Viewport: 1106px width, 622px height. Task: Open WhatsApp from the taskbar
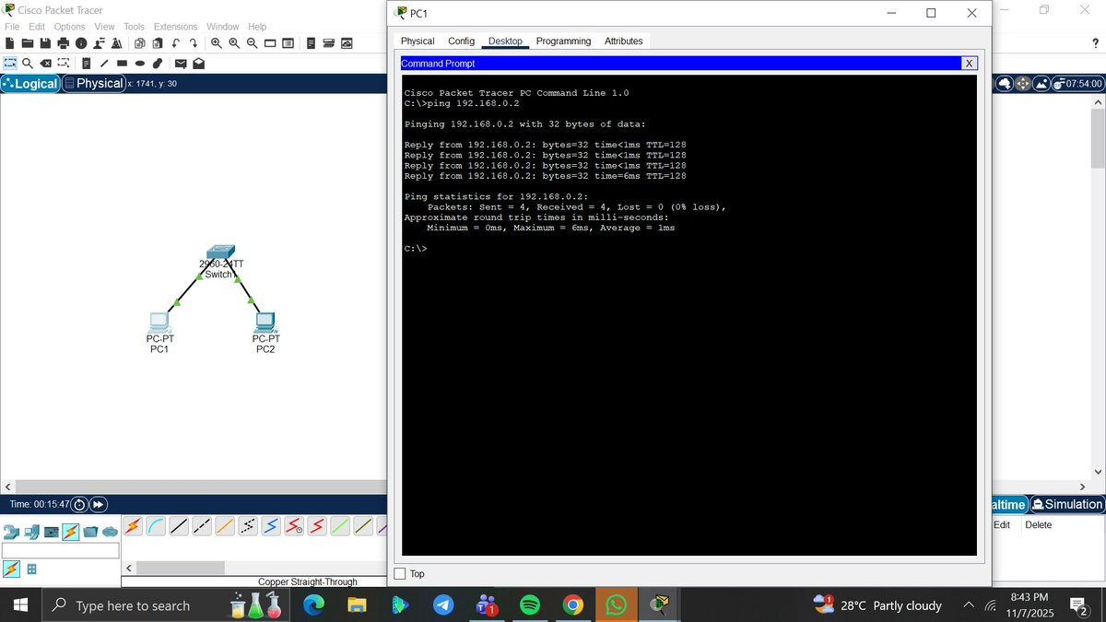[x=617, y=605]
